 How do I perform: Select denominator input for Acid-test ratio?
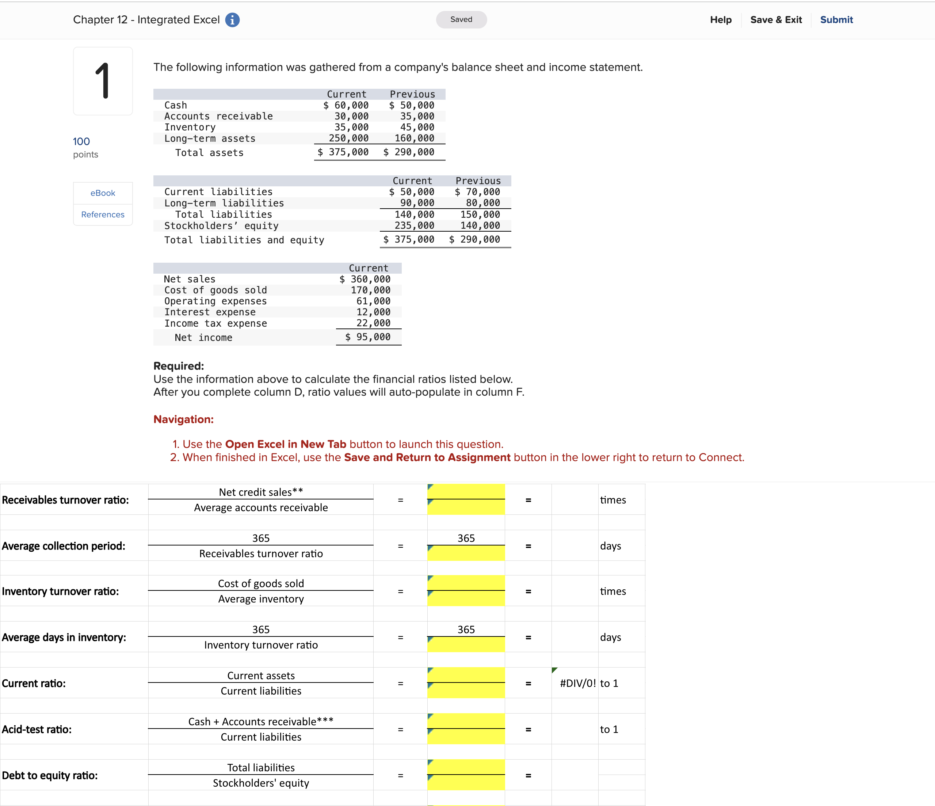(x=466, y=737)
